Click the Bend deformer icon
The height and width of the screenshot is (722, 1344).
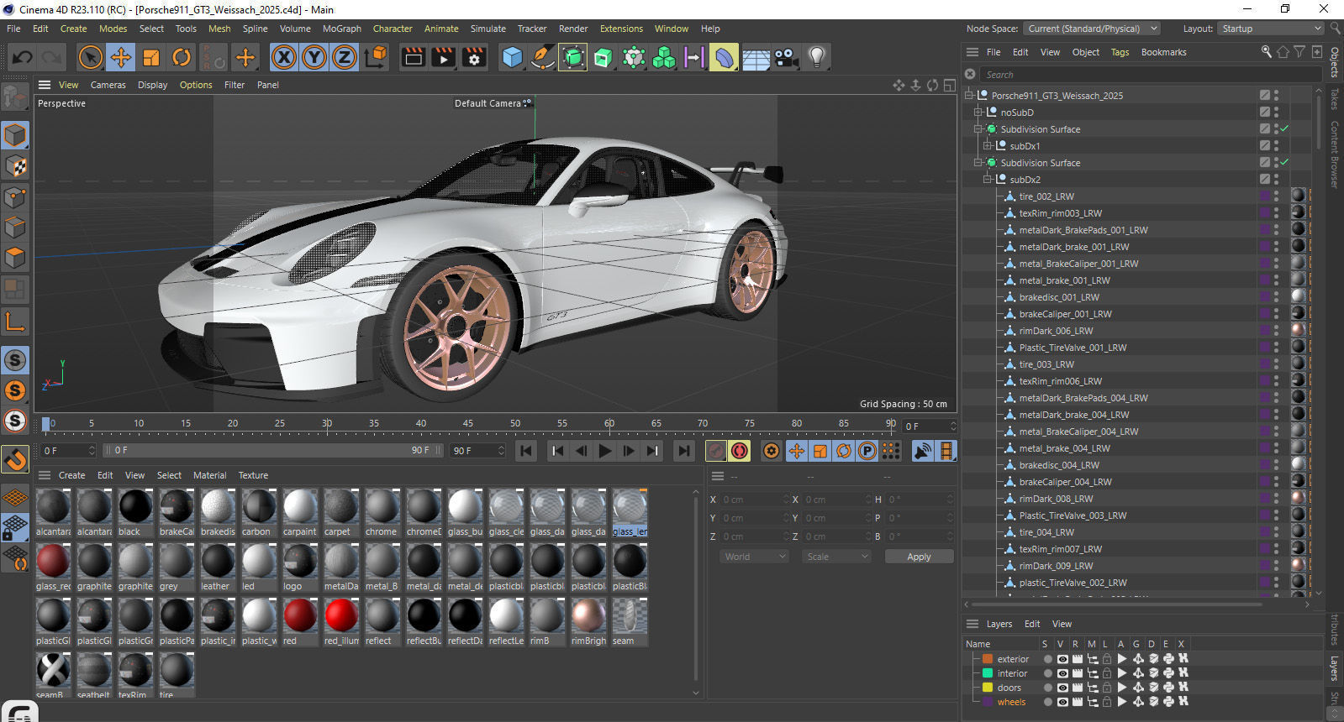point(723,57)
